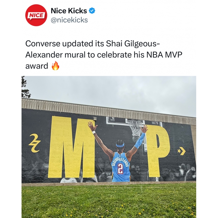The width and height of the screenshot is (218, 218).
Task: Click the blue arm sleeve
Action: click(x=140, y=140)
